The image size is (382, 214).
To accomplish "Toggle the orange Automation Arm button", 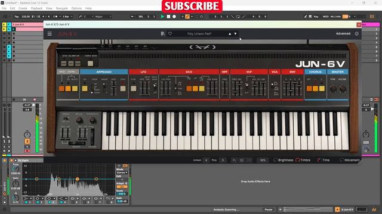I will point(187,17).
